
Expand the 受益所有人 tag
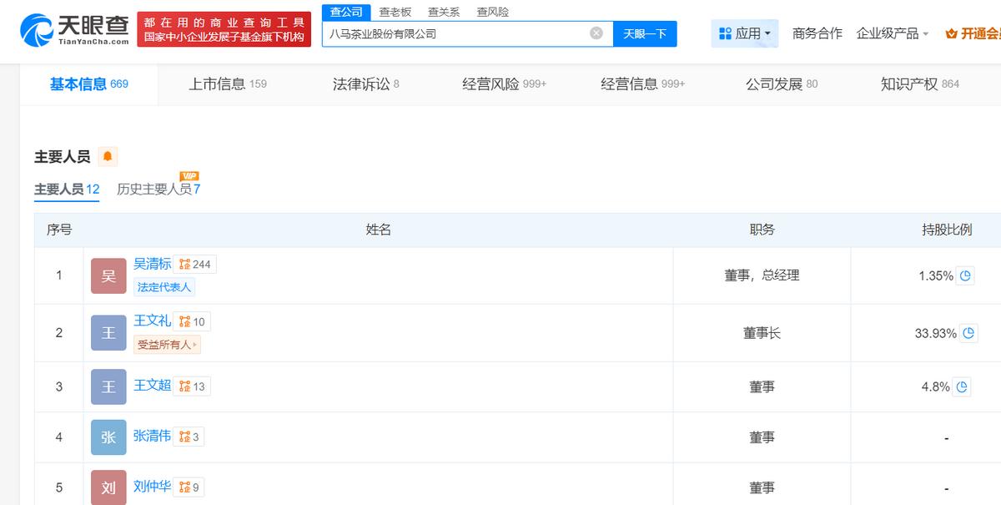coord(167,344)
